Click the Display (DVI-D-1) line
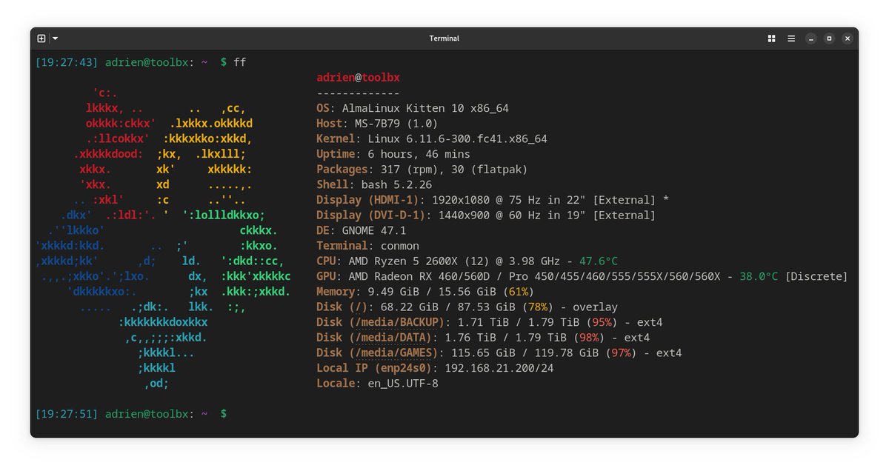Screen dimensions: 889x471 pyautogui.click(x=486, y=216)
